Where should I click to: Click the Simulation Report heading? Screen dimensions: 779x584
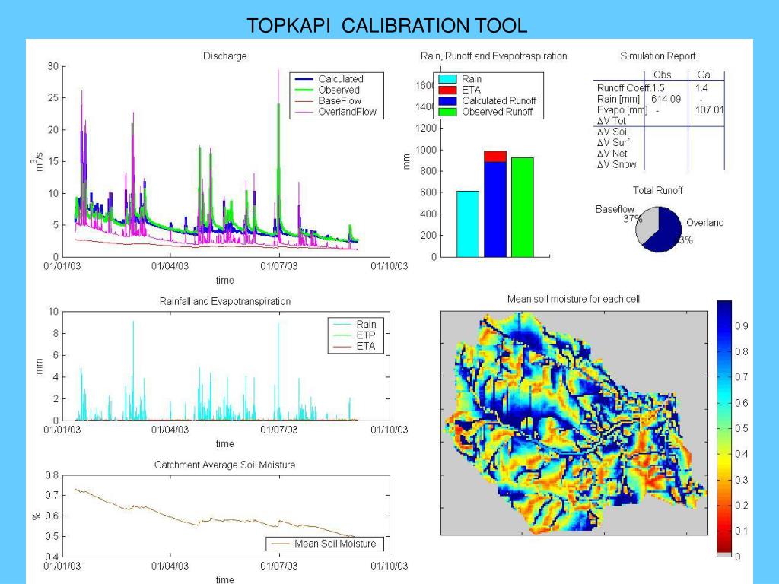pyautogui.click(x=658, y=56)
